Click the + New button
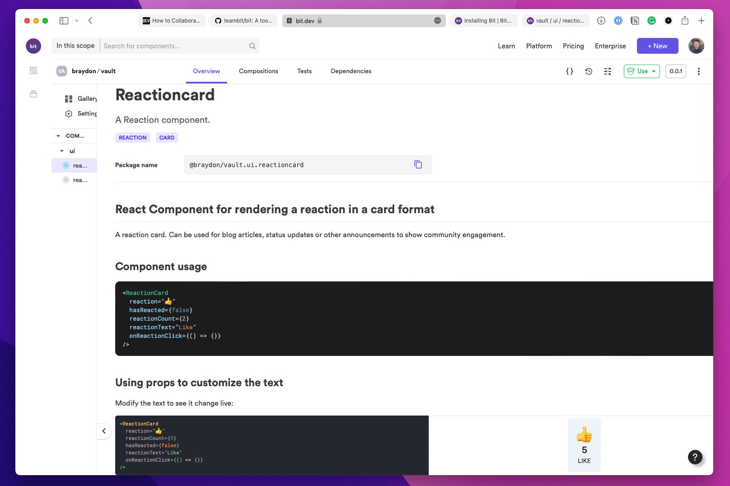Screen dimensions: 730x486 [658, 46]
